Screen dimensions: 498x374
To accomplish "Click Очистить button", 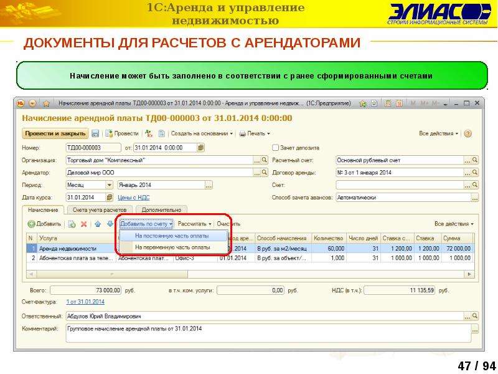I will pos(228,224).
